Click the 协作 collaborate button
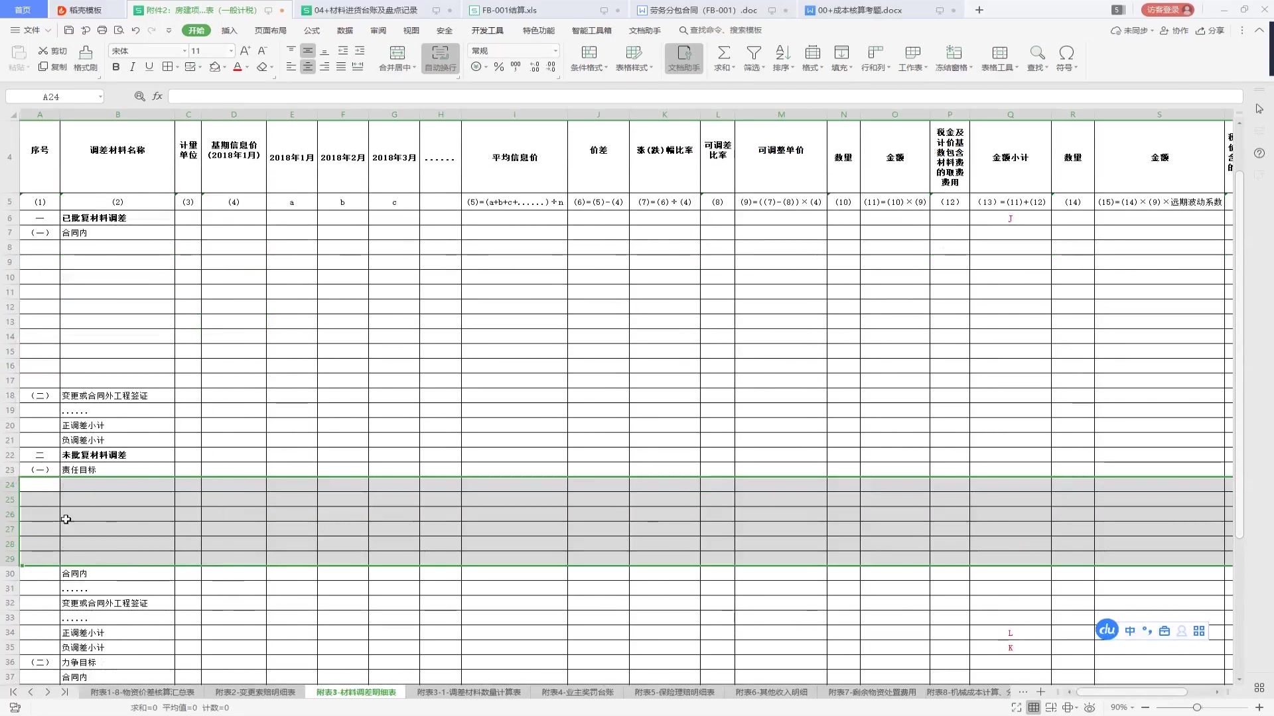The image size is (1274, 716). click(x=1174, y=30)
